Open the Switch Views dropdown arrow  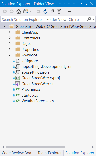(31, 11)
